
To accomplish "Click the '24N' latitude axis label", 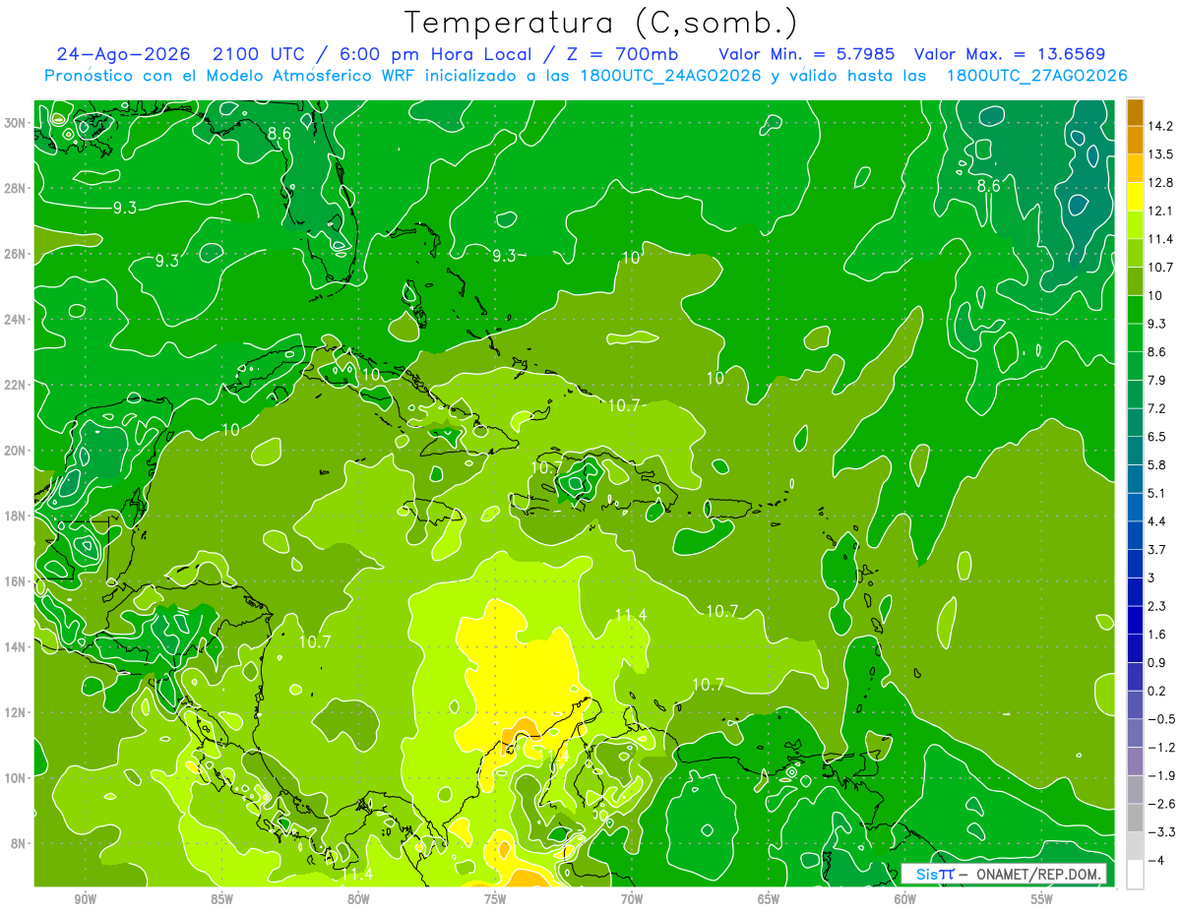I will 17,320.
